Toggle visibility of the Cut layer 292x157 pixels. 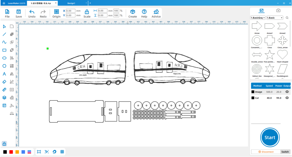click(x=287, y=98)
